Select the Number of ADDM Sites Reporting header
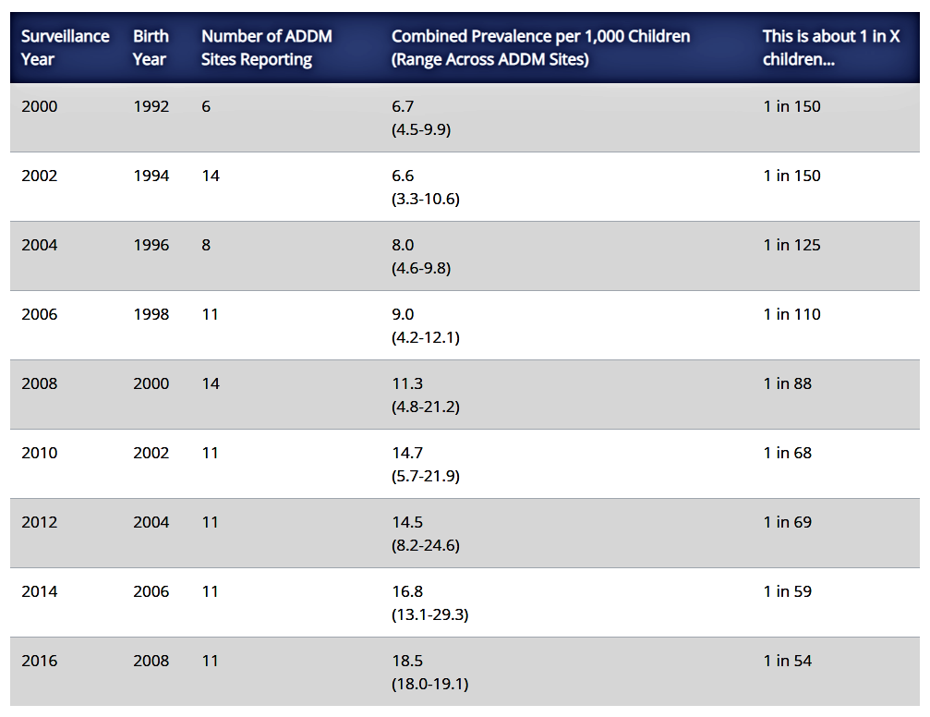Image resolution: width=930 pixels, height=717 pixels. tap(266, 48)
